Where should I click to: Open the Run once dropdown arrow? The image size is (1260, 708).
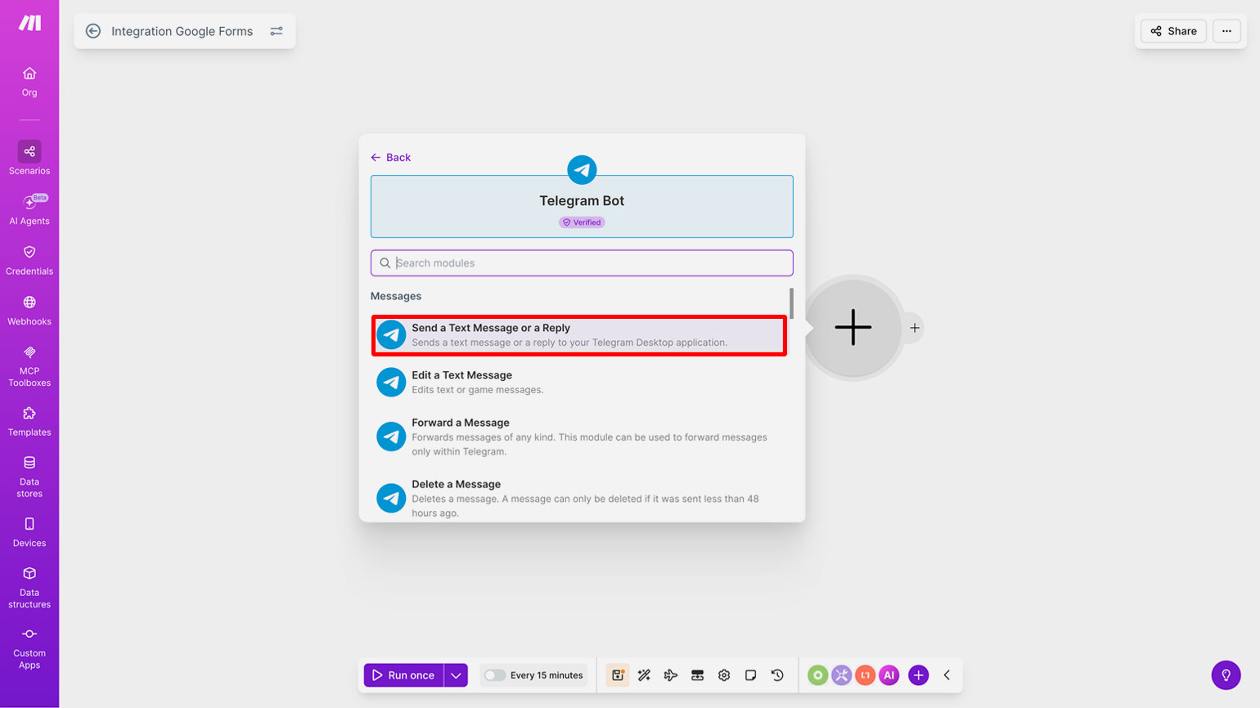pyautogui.click(x=456, y=675)
